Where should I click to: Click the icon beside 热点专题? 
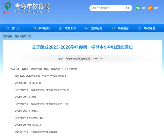[x=139, y=28]
